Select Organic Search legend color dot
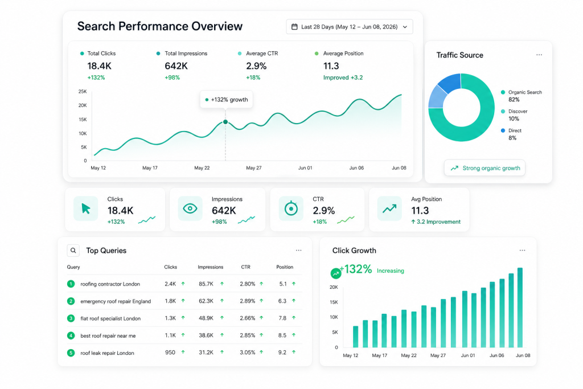Image resolution: width=583 pixels, height=389 pixels. (x=503, y=92)
